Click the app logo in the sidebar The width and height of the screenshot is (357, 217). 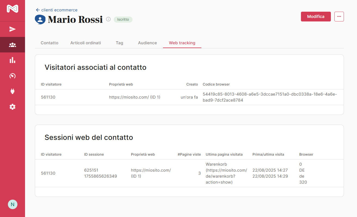pyautogui.click(x=13, y=9)
